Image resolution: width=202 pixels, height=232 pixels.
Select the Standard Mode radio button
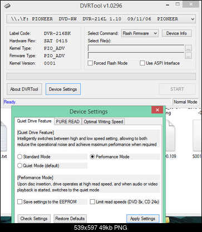coord(20,157)
